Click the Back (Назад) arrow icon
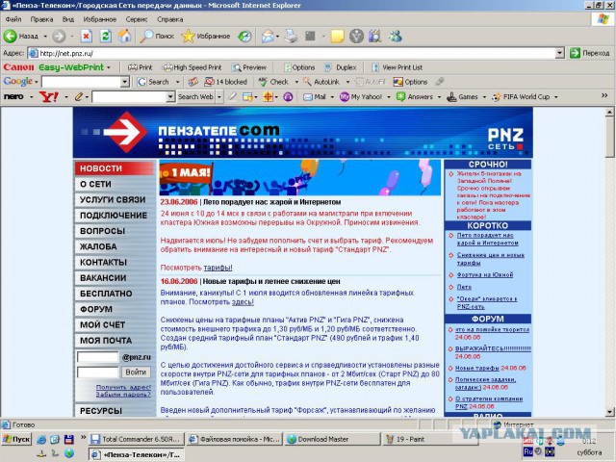 click(11, 37)
